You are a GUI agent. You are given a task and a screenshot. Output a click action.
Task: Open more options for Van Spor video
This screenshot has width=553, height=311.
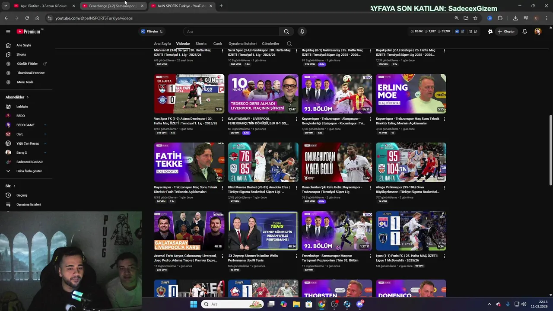(222, 119)
